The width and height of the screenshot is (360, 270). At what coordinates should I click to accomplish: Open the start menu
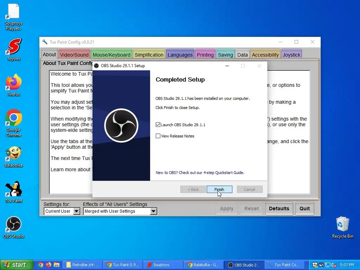16,265
